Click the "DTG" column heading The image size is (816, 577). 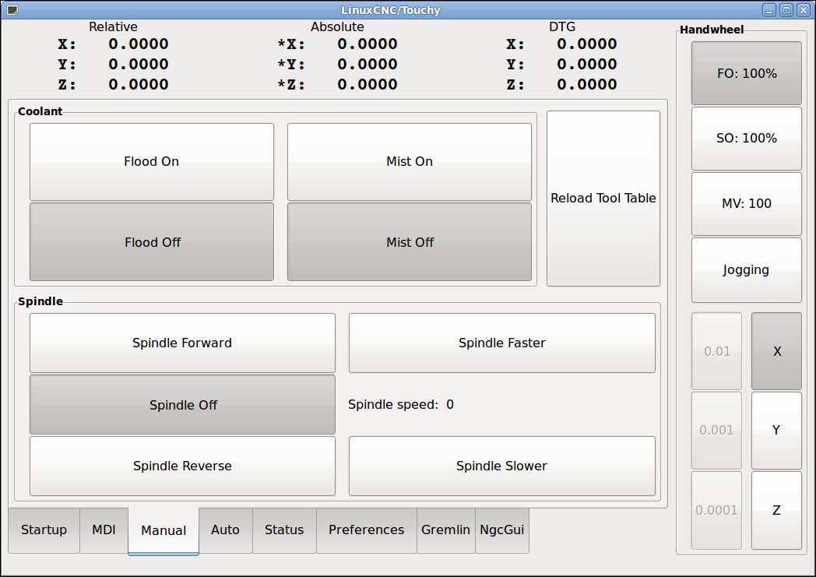562,27
